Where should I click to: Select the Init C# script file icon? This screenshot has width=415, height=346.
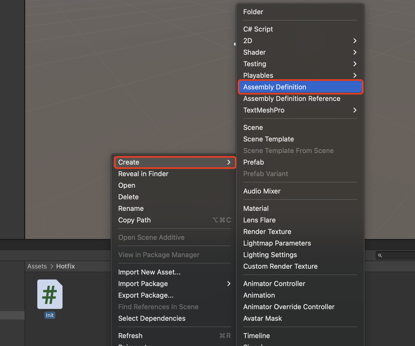[50, 294]
